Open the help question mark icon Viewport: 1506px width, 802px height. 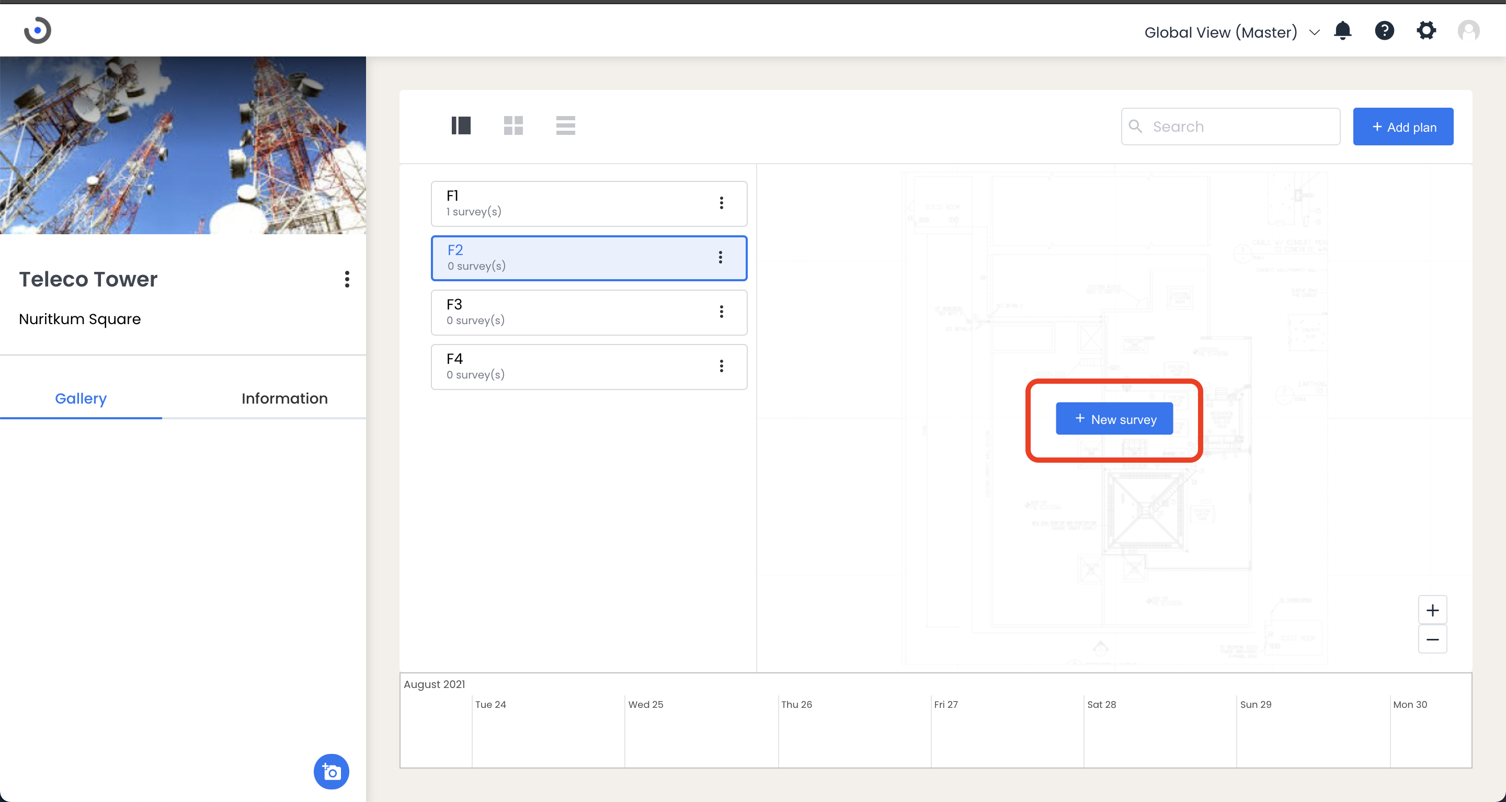tap(1384, 30)
